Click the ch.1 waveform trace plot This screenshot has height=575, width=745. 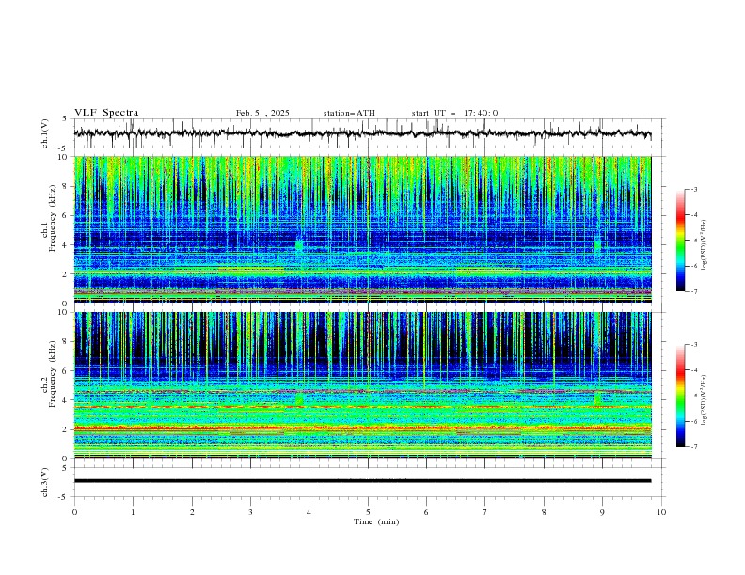point(362,133)
